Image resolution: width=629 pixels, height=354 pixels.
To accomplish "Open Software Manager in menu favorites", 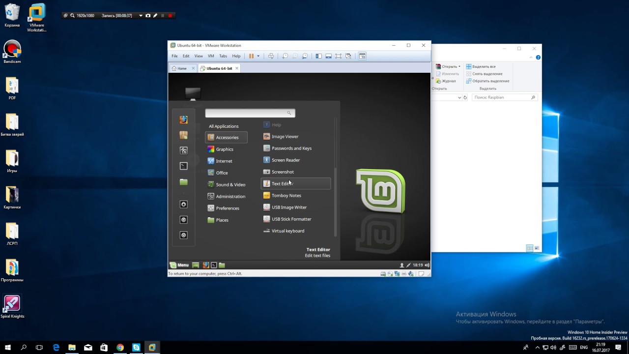I will pyautogui.click(x=184, y=135).
